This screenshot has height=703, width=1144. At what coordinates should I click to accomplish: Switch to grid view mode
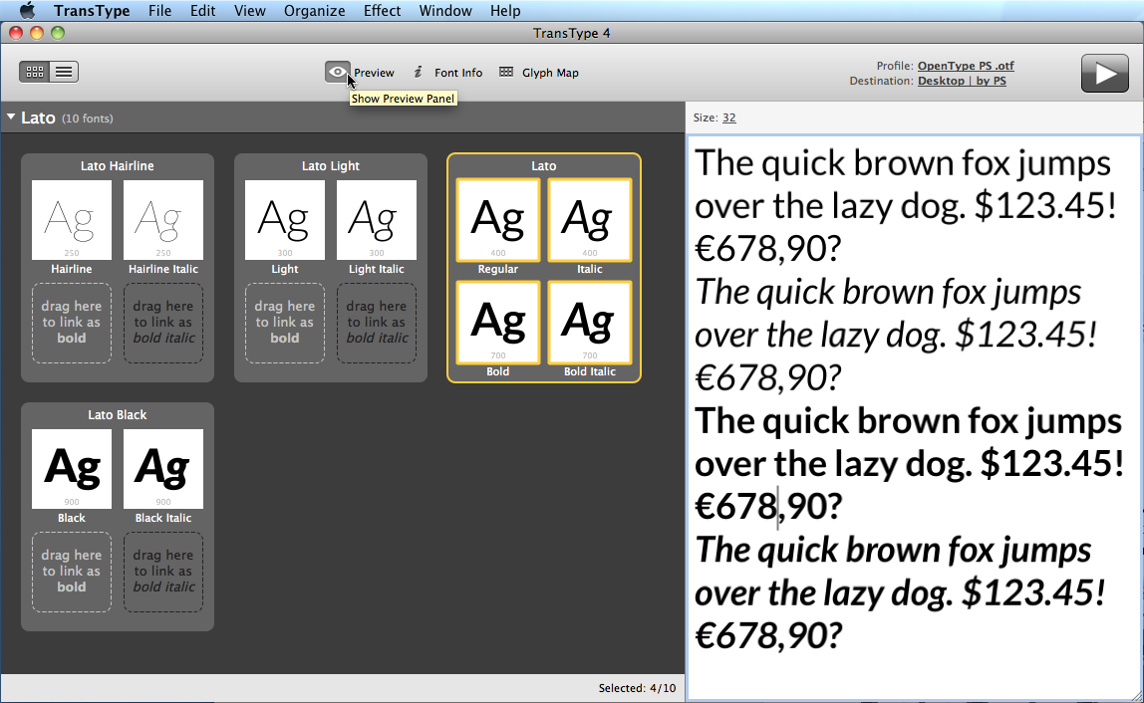tap(34, 72)
